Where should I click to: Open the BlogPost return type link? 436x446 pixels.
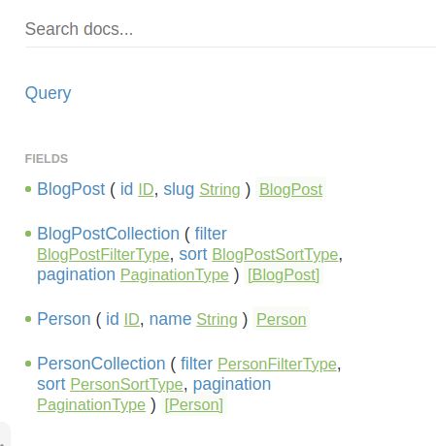[x=290, y=189]
